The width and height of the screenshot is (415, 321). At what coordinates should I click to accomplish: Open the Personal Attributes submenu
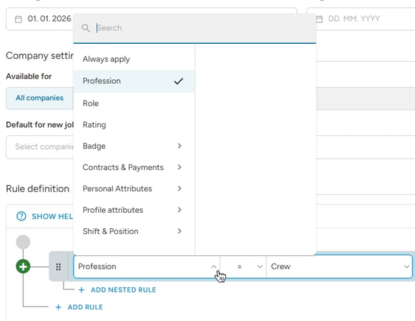pyautogui.click(x=132, y=189)
